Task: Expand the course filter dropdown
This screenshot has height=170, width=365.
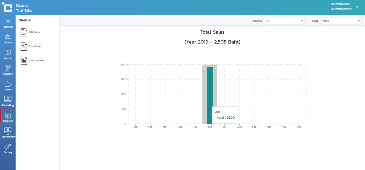Action: click(285, 21)
